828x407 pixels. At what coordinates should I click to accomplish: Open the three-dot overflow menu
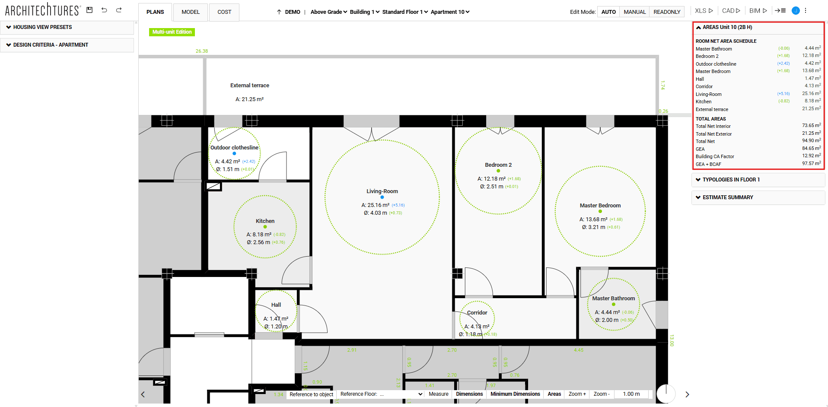pyautogui.click(x=806, y=10)
